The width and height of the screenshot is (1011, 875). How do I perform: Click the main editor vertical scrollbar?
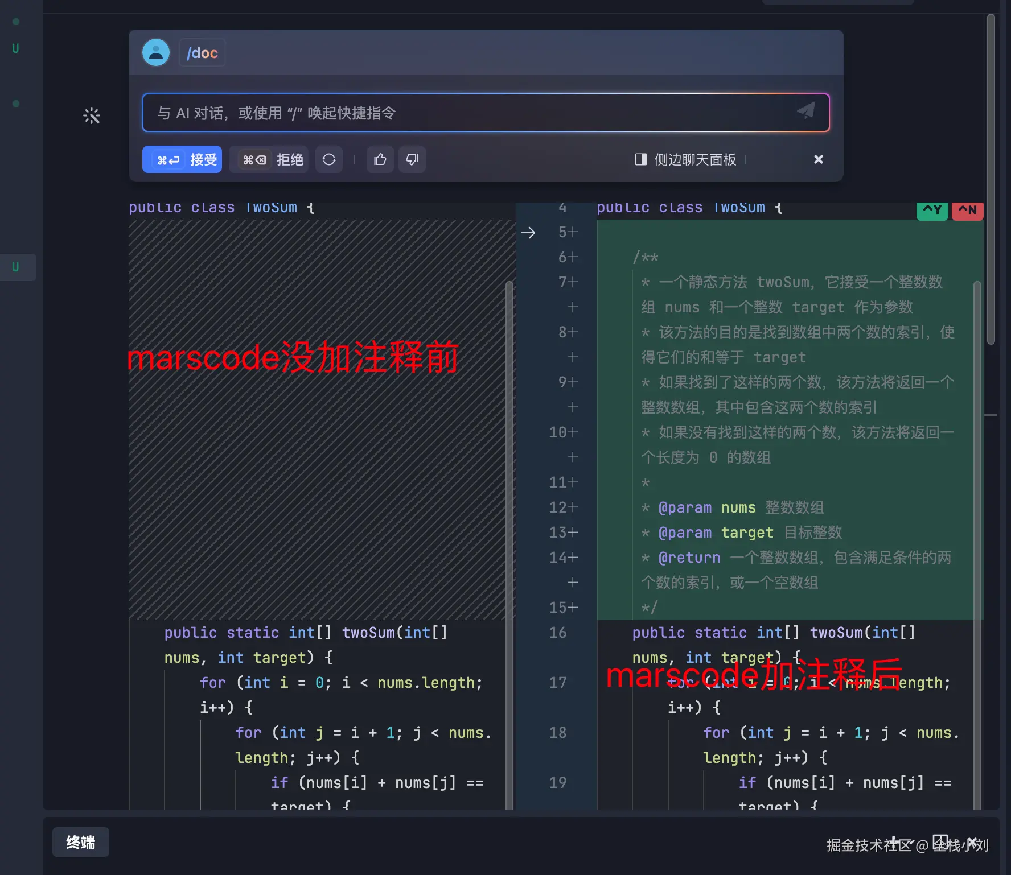click(x=991, y=179)
